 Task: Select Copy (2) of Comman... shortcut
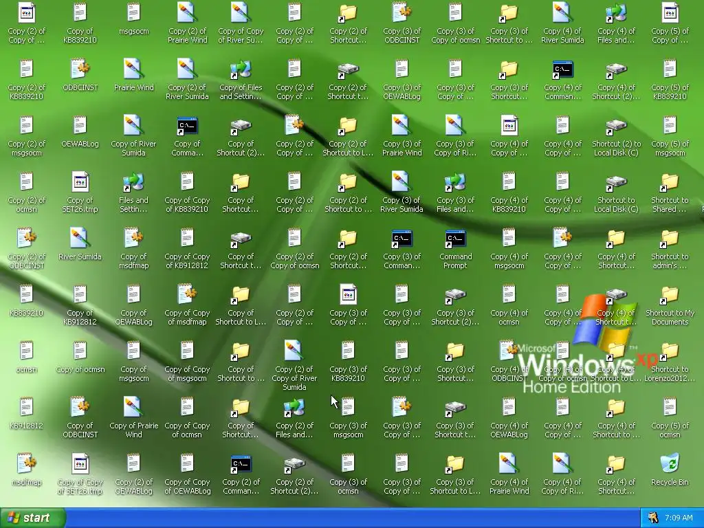pos(241,464)
